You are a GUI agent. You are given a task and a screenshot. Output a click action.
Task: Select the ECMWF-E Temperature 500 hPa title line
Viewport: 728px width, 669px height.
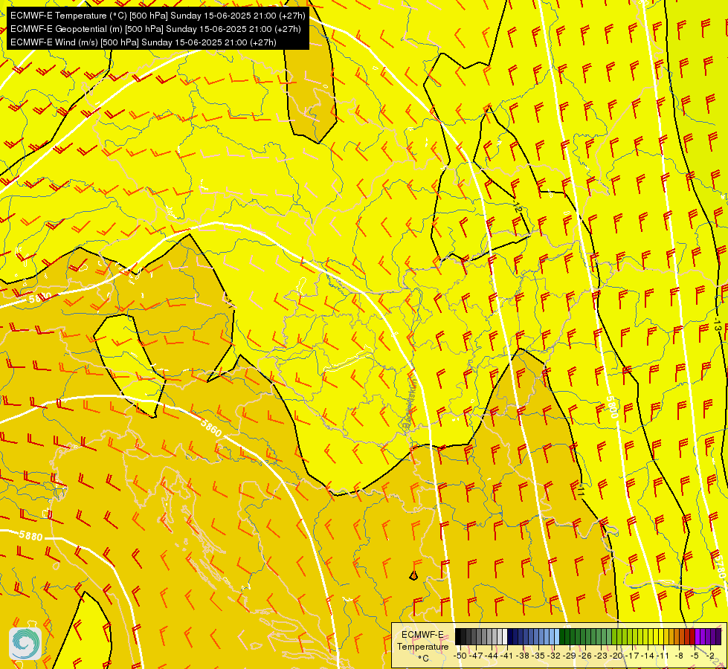point(158,16)
